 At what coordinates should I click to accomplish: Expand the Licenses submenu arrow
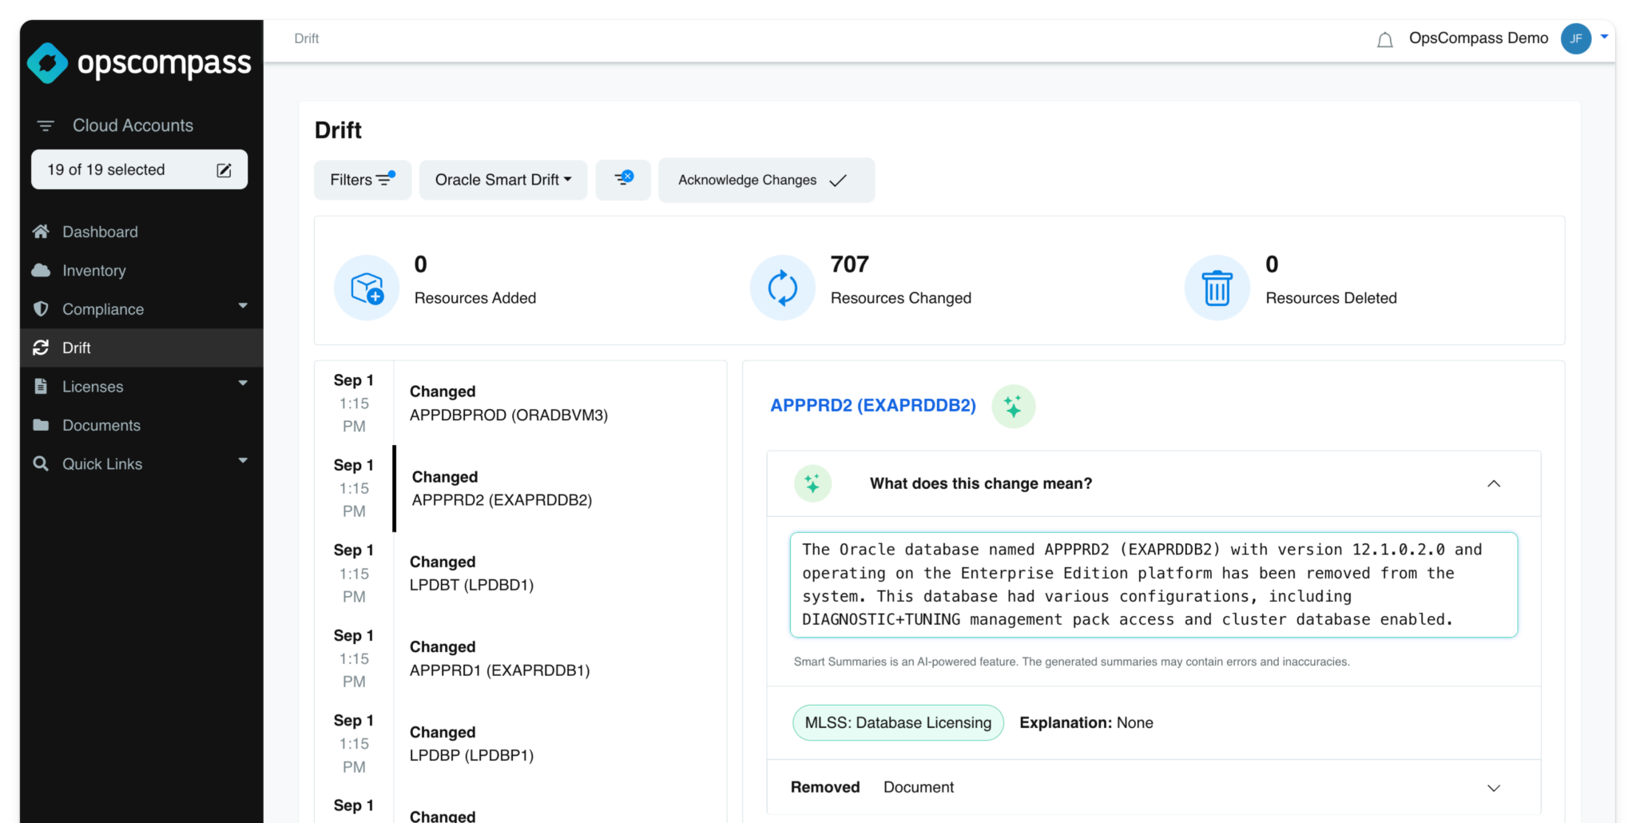[243, 384]
